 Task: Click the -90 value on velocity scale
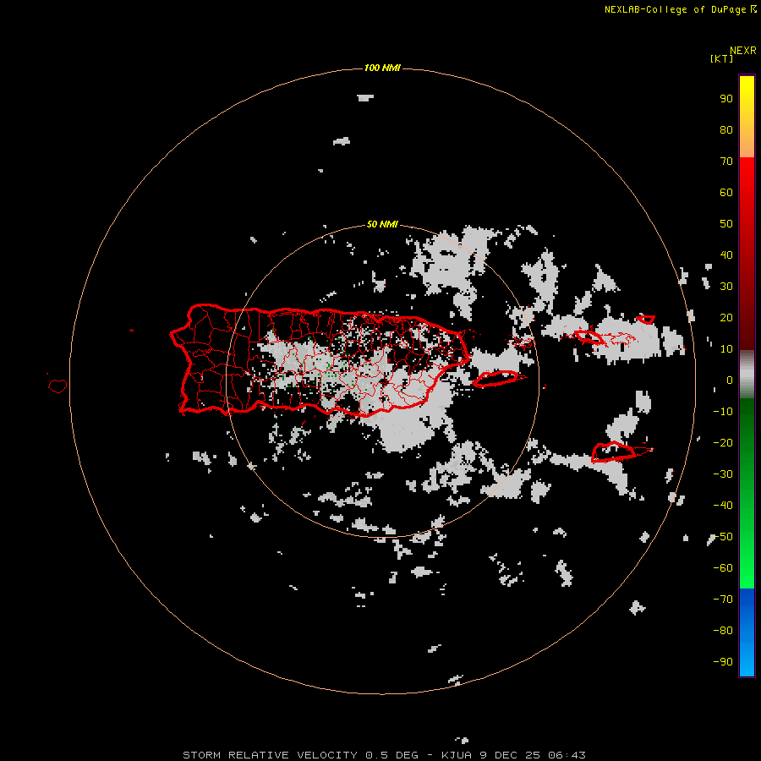(x=723, y=662)
